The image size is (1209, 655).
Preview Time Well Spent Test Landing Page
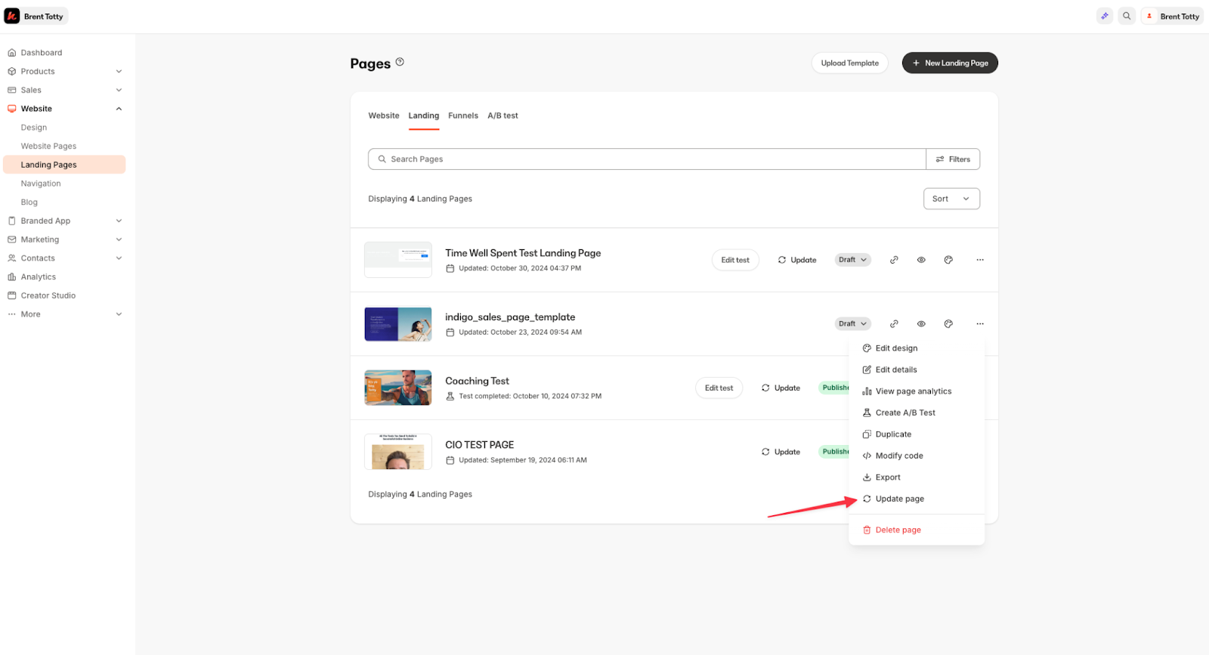[921, 260]
